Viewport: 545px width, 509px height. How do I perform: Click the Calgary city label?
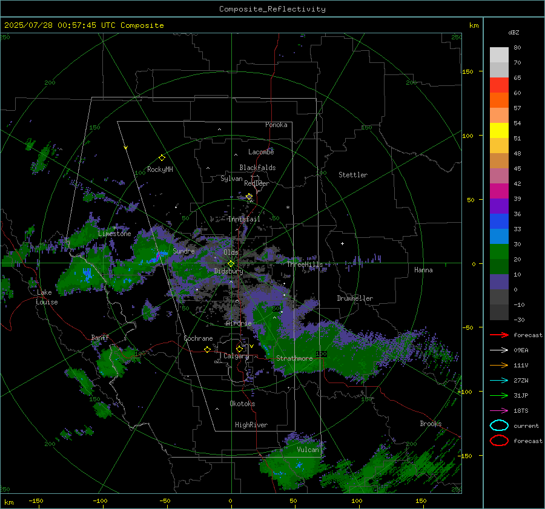pyautogui.click(x=236, y=356)
